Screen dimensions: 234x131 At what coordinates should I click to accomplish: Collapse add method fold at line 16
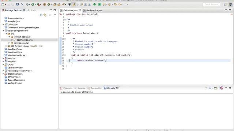65,55
